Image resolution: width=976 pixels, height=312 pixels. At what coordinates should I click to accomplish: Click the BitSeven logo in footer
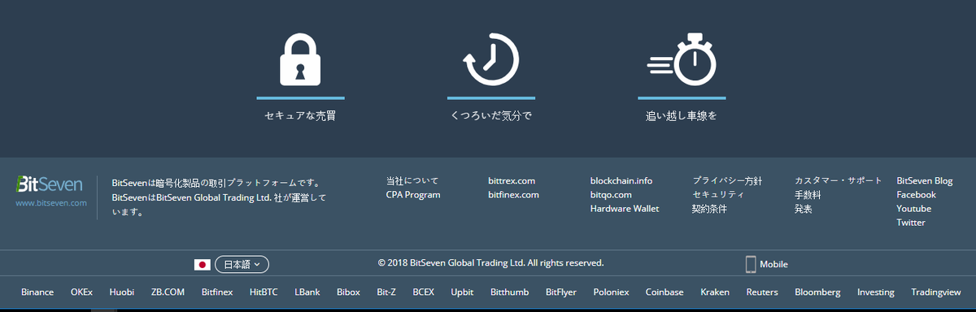pos(49,184)
